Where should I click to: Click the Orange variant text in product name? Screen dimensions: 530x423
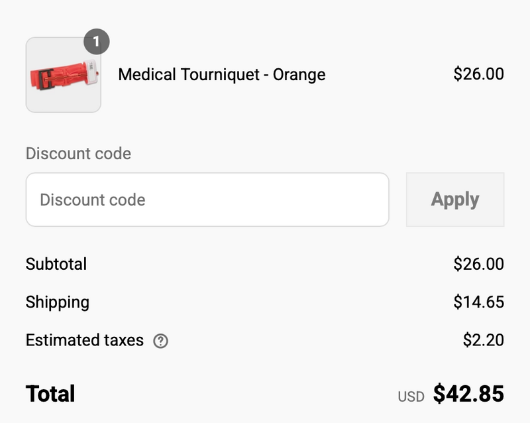point(299,74)
